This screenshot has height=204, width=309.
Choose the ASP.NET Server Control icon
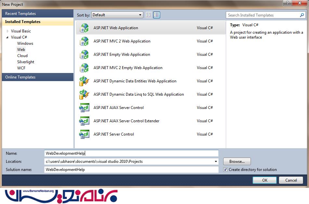coord(84,134)
